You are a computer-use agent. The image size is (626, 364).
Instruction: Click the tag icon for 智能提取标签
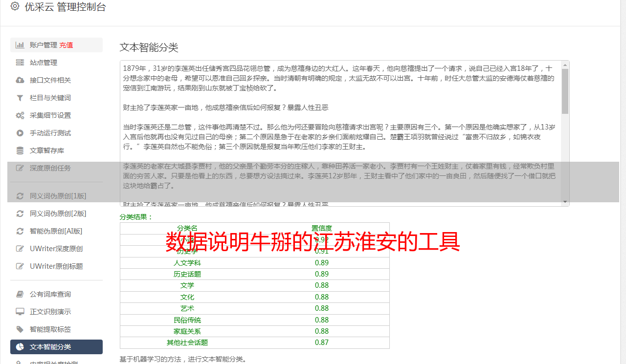click(20, 329)
